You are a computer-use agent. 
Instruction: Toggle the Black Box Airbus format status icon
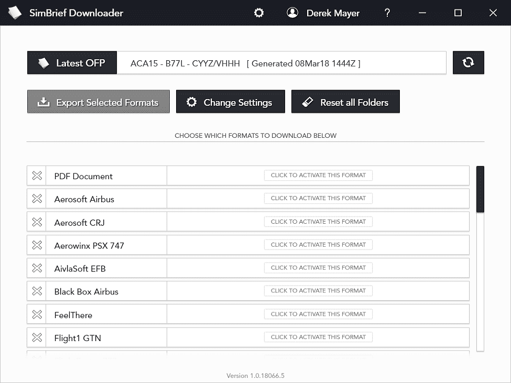click(37, 291)
